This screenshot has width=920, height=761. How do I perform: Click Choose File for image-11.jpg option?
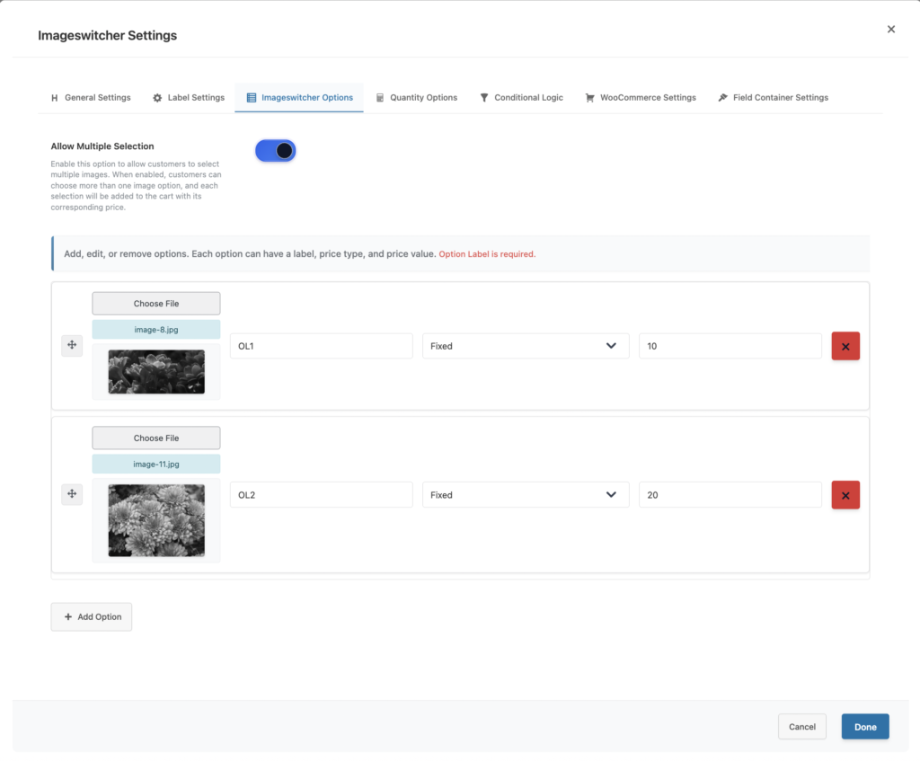(156, 438)
